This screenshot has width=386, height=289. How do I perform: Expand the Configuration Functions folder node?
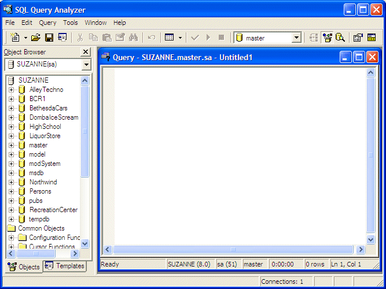pyautogui.click(x=11, y=238)
